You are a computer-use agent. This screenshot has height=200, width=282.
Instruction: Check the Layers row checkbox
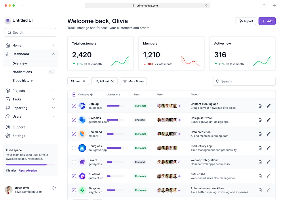point(74,162)
